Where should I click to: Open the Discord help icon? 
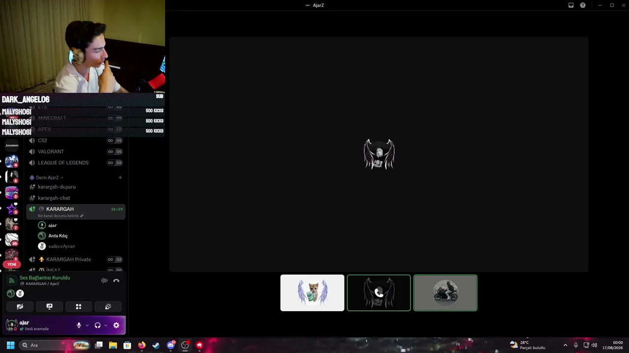point(583,5)
